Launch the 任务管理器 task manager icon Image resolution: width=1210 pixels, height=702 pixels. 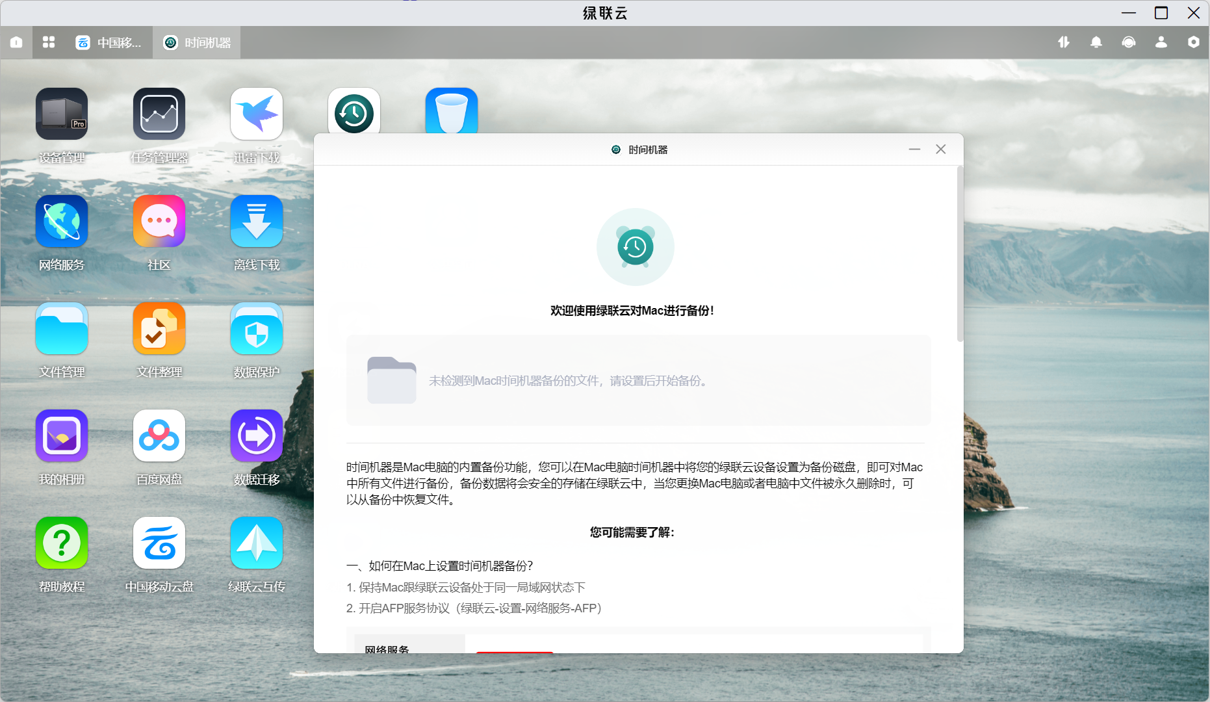coord(159,114)
